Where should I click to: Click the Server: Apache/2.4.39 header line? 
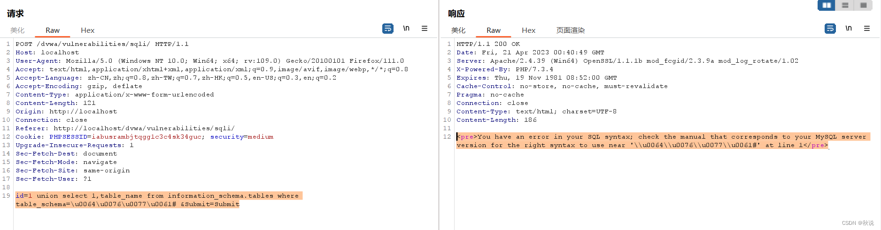pos(627,61)
